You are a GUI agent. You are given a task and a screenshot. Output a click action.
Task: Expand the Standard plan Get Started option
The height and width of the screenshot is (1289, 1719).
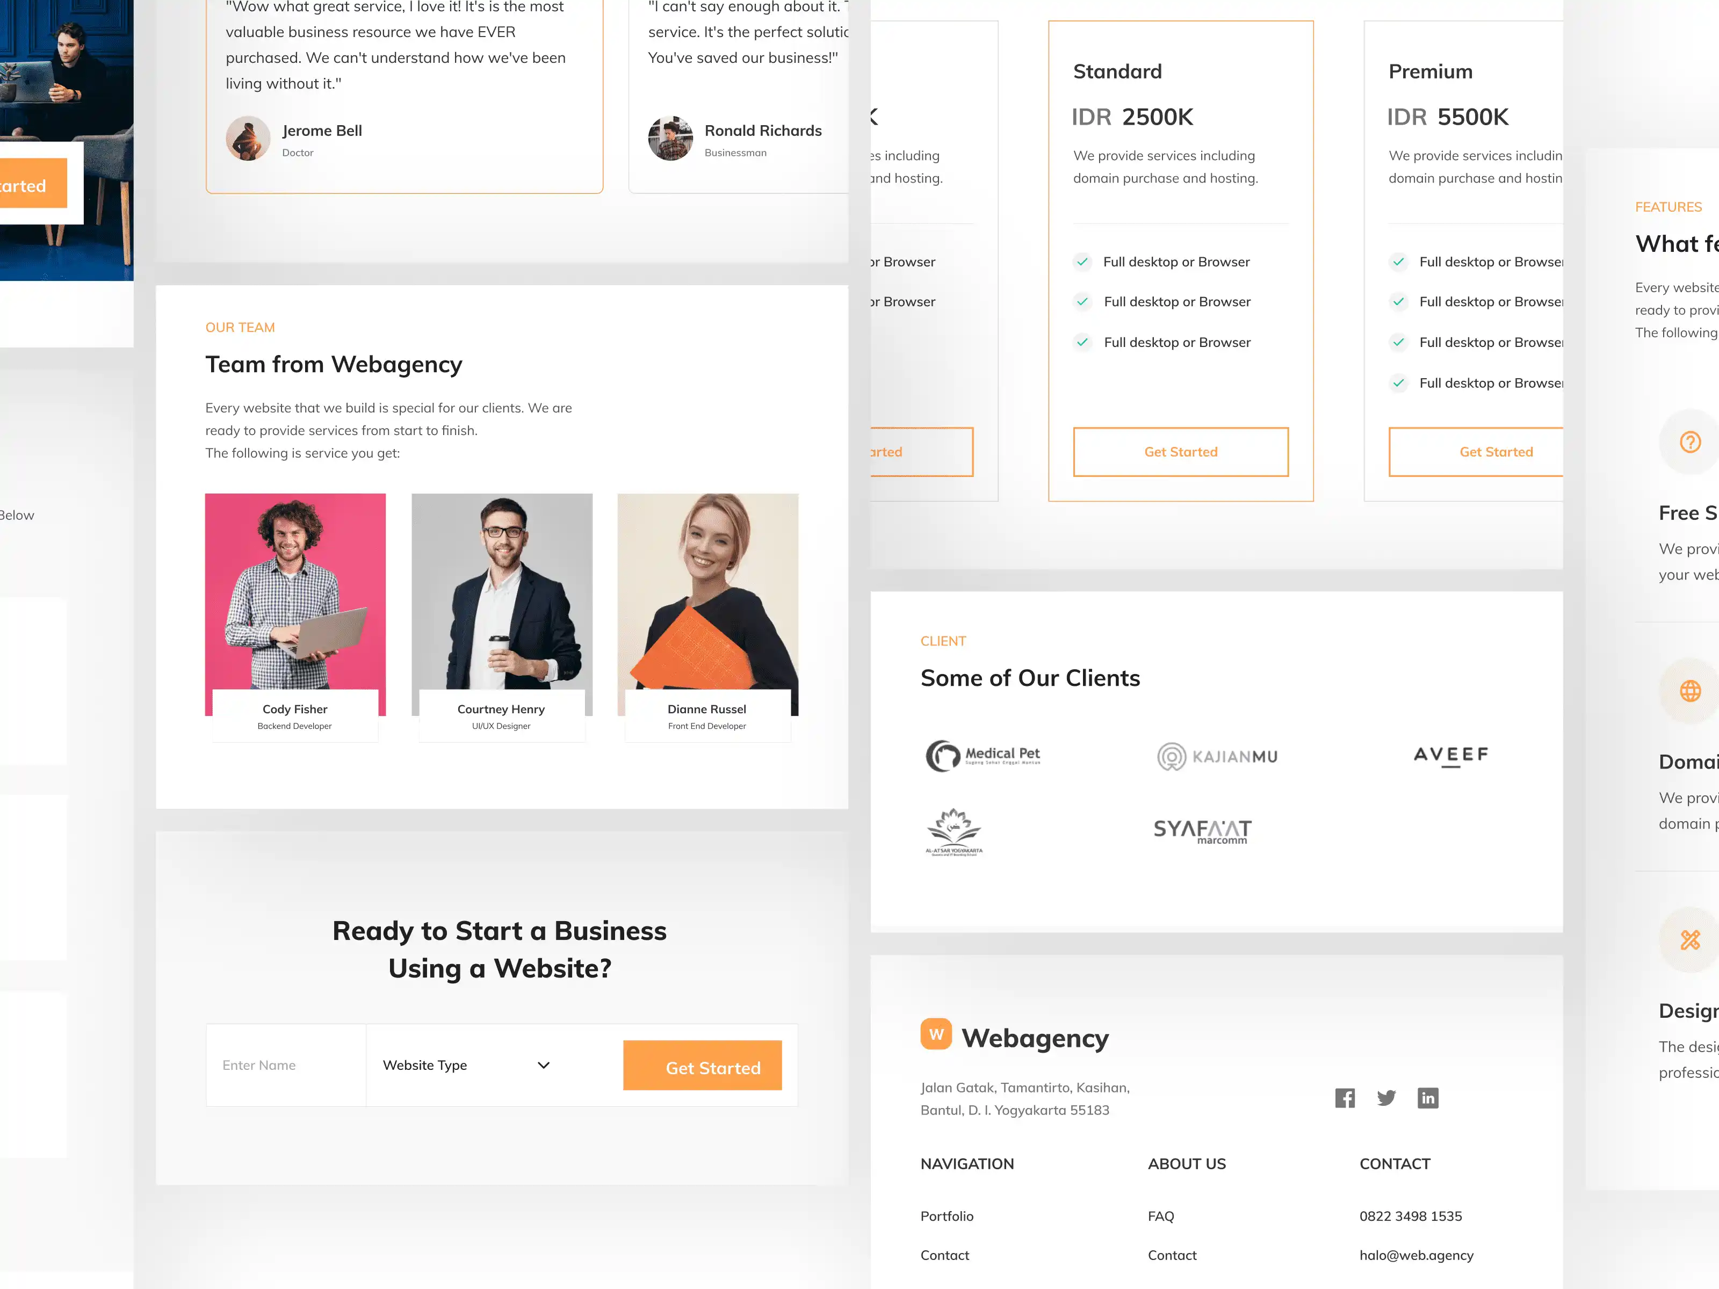tap(1180, 451)
